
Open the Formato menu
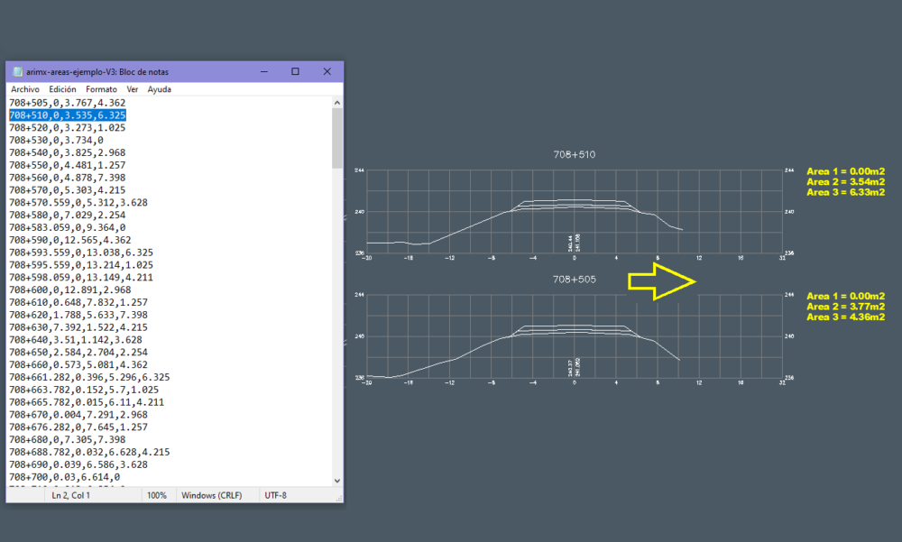101,88
